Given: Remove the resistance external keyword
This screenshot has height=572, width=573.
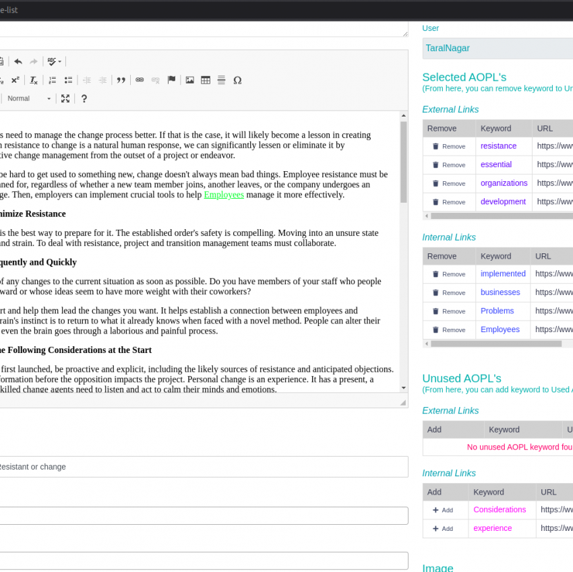Looking at the screenshot, I should coord(449,146).
